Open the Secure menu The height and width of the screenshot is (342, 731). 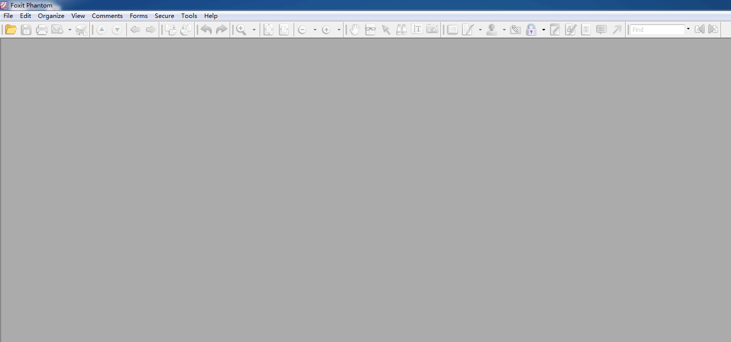[x=164, y=16]
